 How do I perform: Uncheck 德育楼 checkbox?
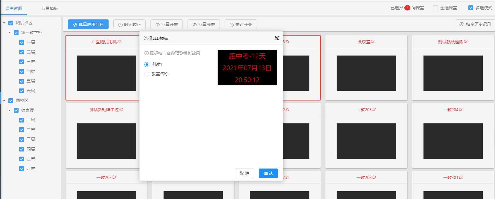click(x=16, y=110)
